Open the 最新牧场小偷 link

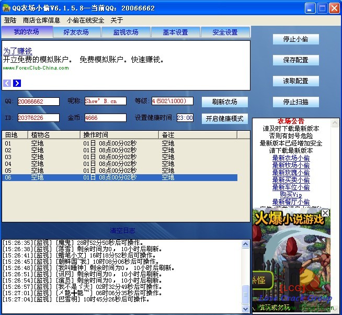pyautogui.click(x=291, y=165)
